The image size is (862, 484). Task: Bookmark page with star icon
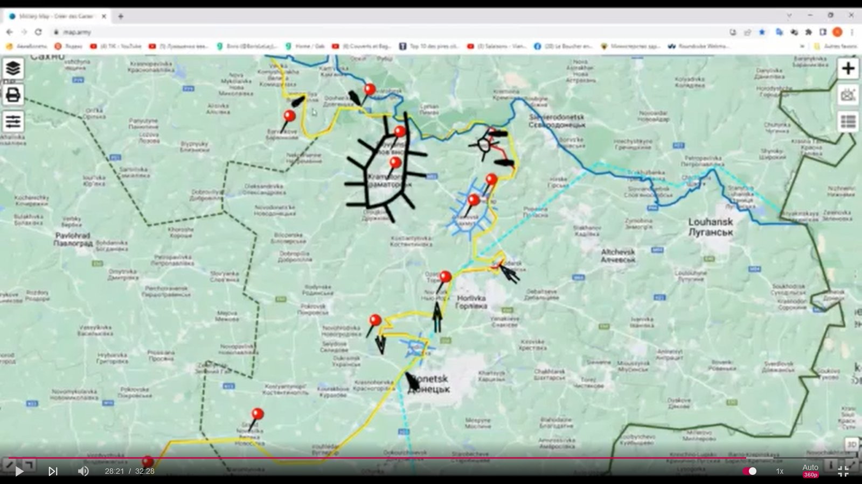tap(762, 32)
